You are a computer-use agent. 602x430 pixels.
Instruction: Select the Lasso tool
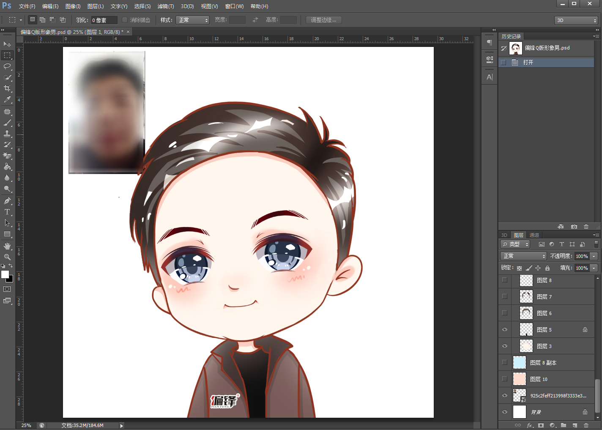[7, 66]
